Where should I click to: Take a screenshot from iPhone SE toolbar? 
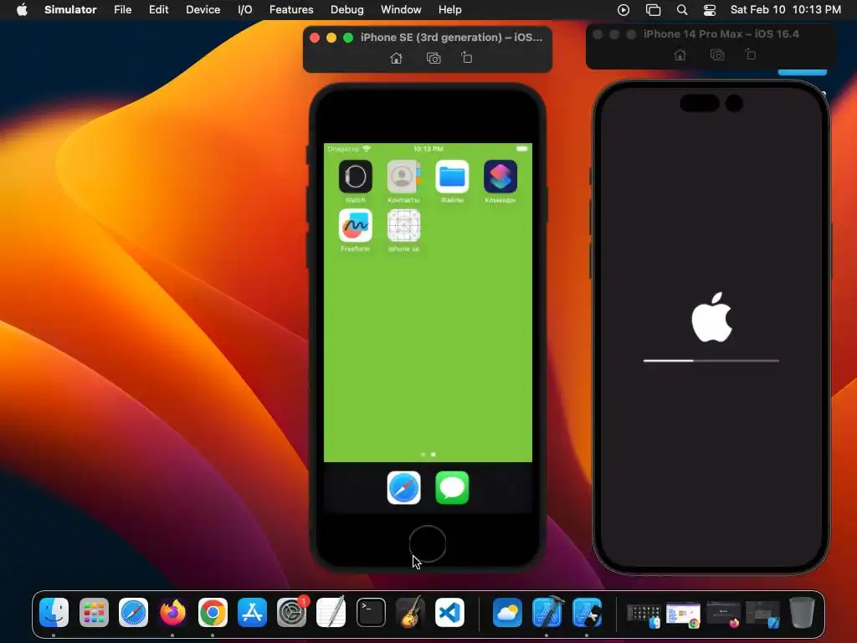tap(434, 58)
